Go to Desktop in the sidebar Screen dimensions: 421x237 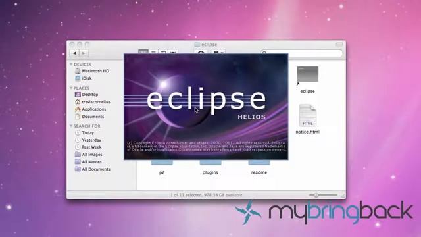pyautogui.click(x=86, y=95)
